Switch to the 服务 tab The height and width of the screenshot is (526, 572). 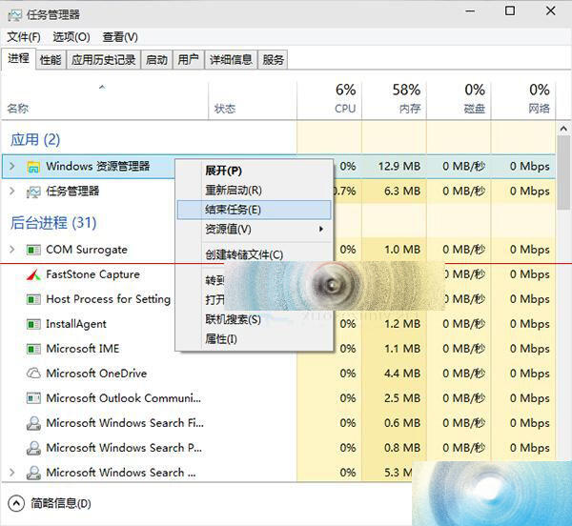[x=274, y=60]
